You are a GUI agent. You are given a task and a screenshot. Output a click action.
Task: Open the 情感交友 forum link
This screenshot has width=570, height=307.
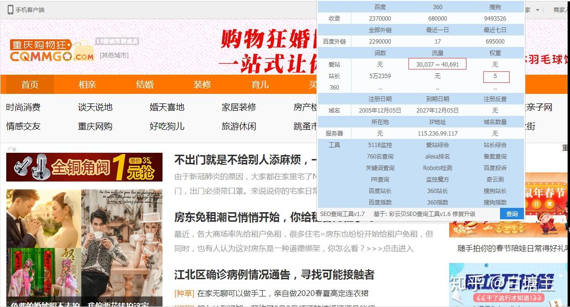pos(23,126)
